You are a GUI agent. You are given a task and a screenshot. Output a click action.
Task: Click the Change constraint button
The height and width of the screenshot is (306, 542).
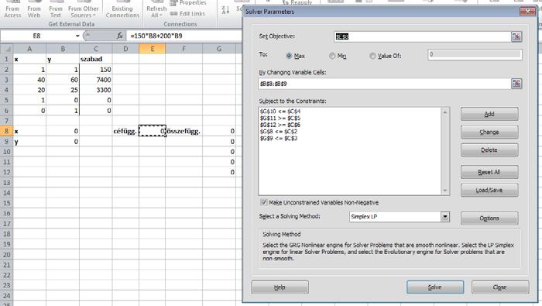(x=489, y=132)
